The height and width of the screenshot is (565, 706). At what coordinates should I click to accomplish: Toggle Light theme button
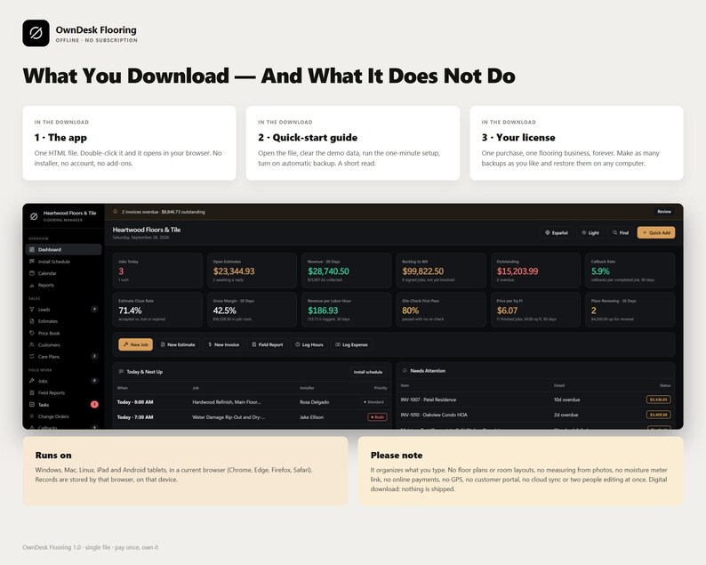pos(590,232)
